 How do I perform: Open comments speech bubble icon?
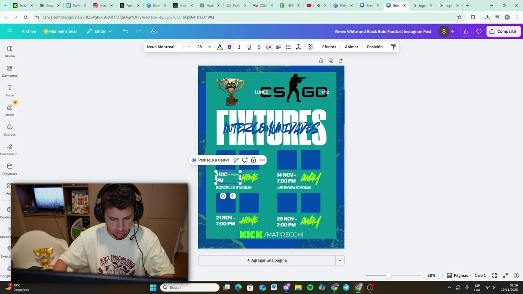click(479, 31)
